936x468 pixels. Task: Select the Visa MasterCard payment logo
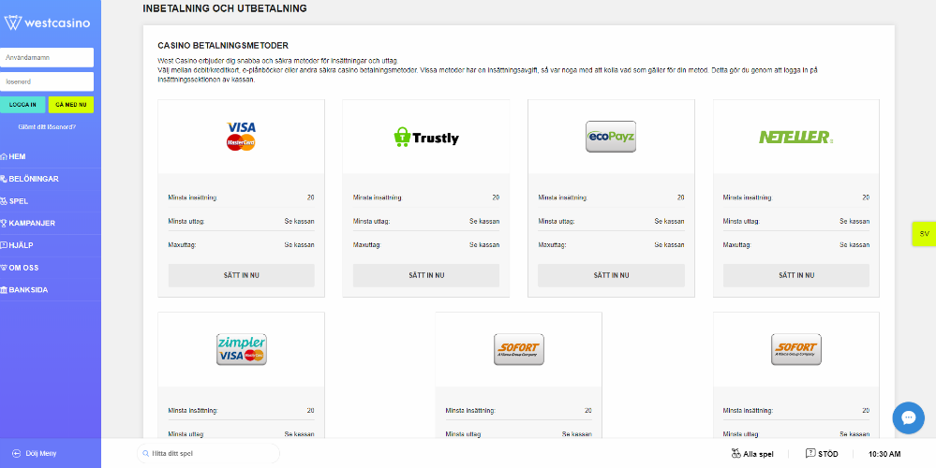tap(241, 137)
